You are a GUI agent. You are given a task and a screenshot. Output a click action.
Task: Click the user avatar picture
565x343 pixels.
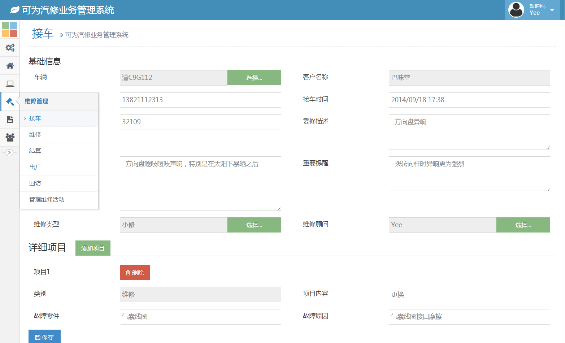click(516, 10)
